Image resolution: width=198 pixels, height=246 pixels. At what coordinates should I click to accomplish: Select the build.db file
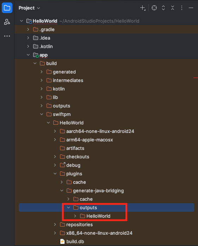(x=106, y=241)
